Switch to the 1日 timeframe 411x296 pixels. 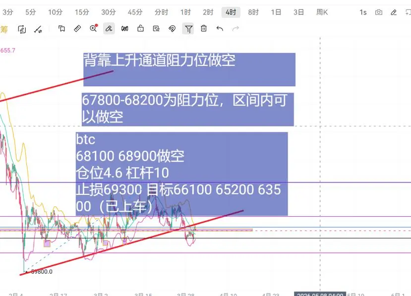[x=276, y=12]
